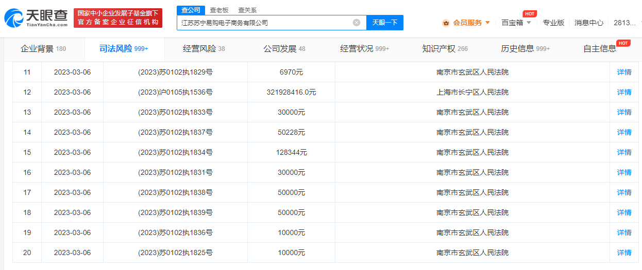Switch to the 查关系 search tab
642x270 pixels.
click(x=247, y=10)
